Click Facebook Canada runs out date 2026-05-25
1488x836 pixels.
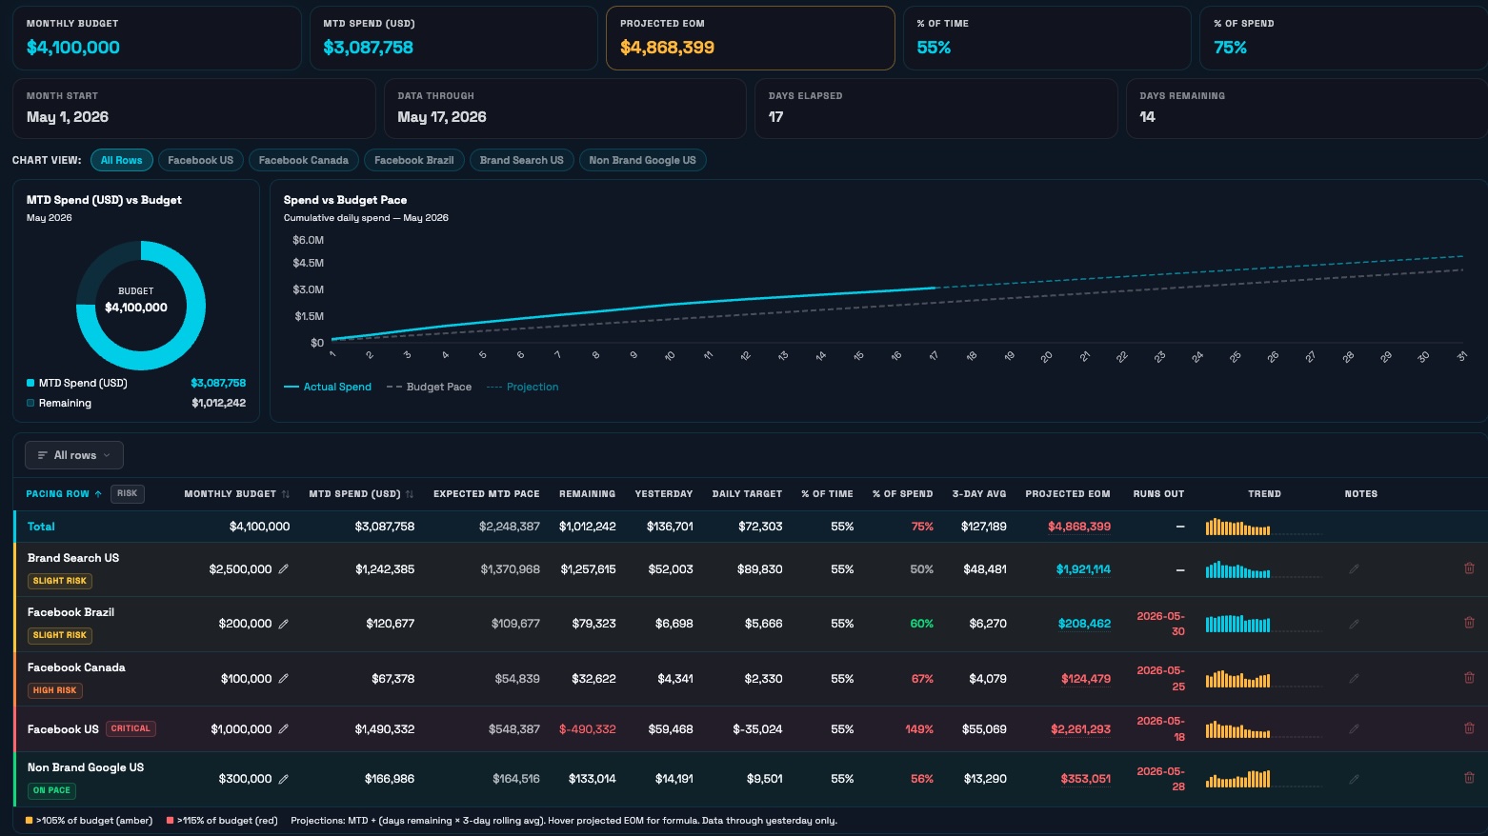pos(1160,678)
